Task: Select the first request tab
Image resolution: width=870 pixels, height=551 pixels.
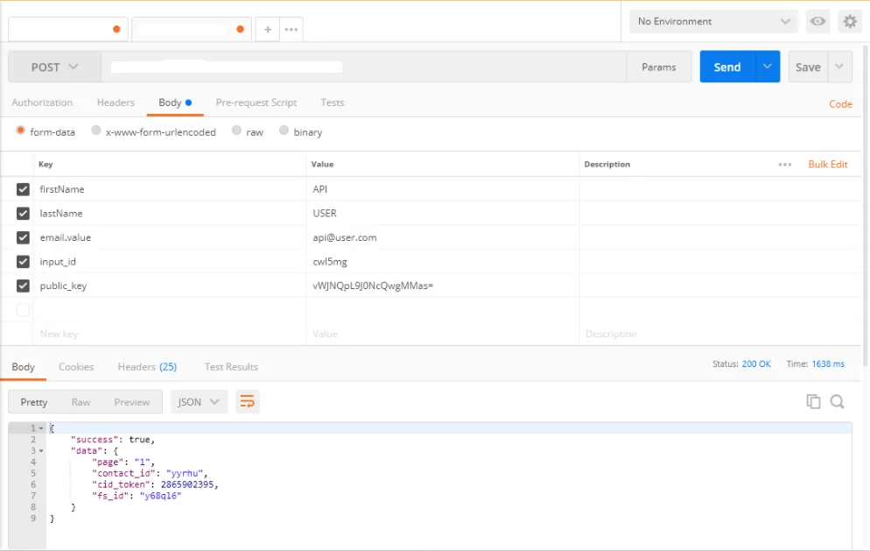Action: click(68, 30)
